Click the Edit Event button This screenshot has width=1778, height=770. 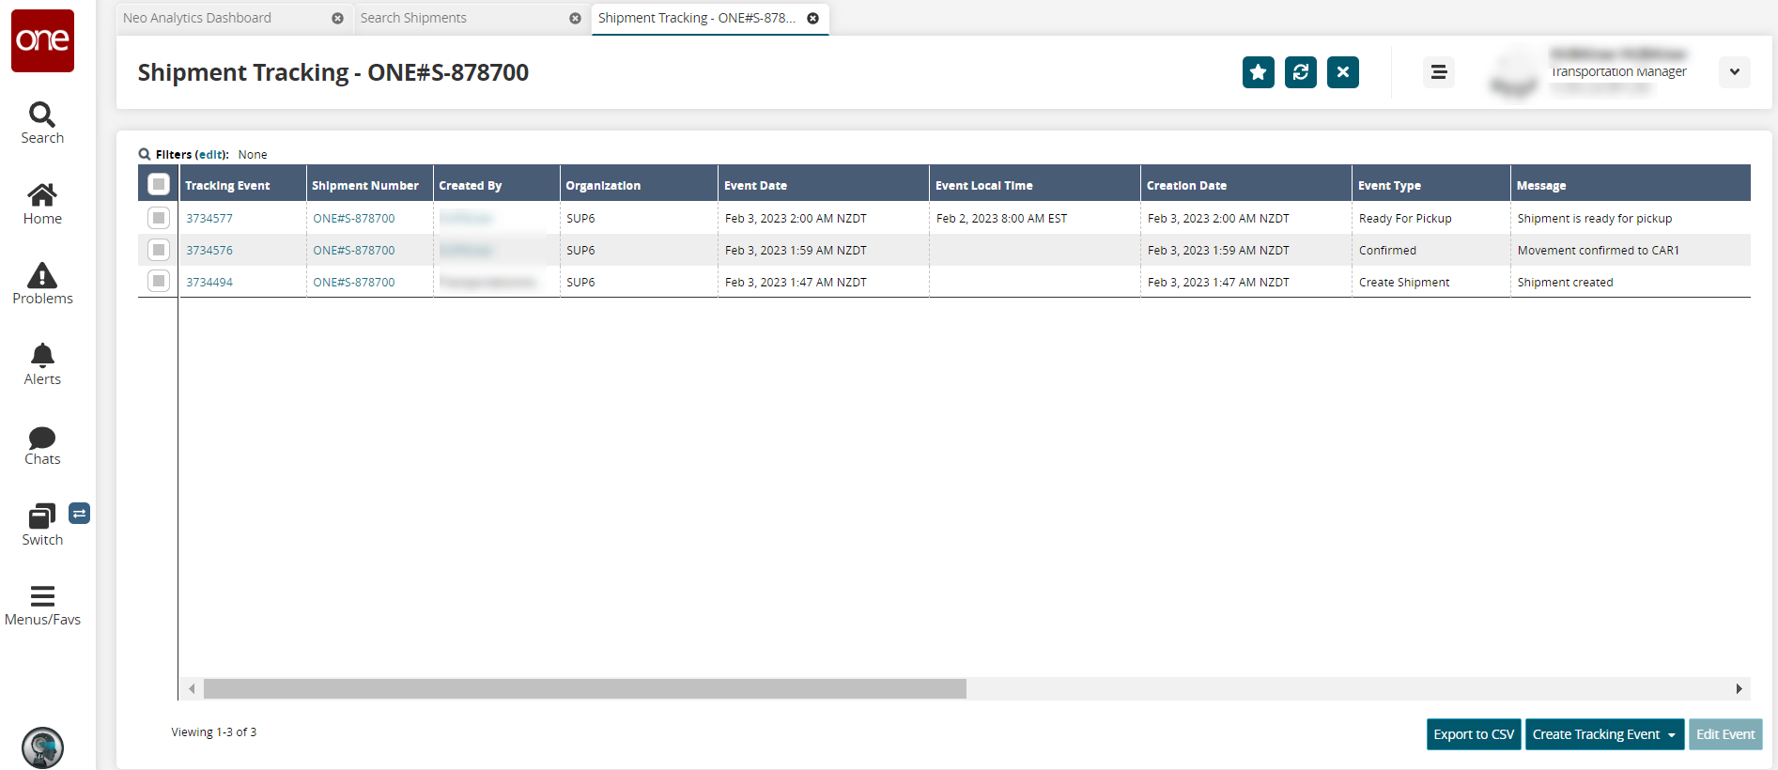point(1725,734)
